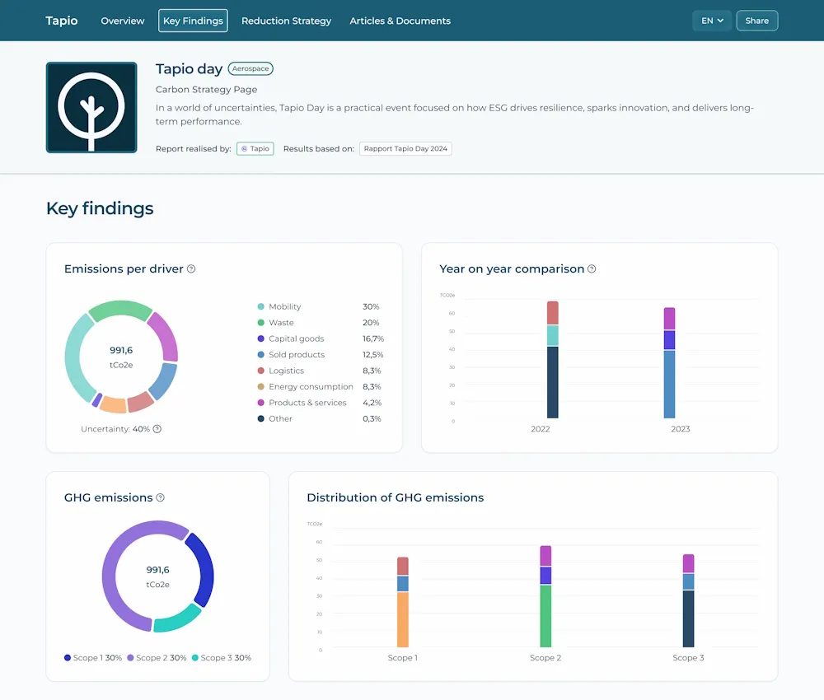Click the Aerospace industry tag

(x=250, y=68)
